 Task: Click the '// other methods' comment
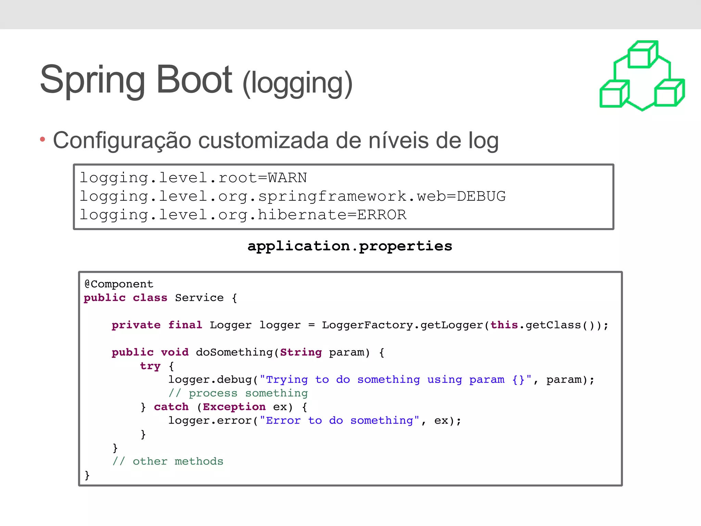coord(168,462)
